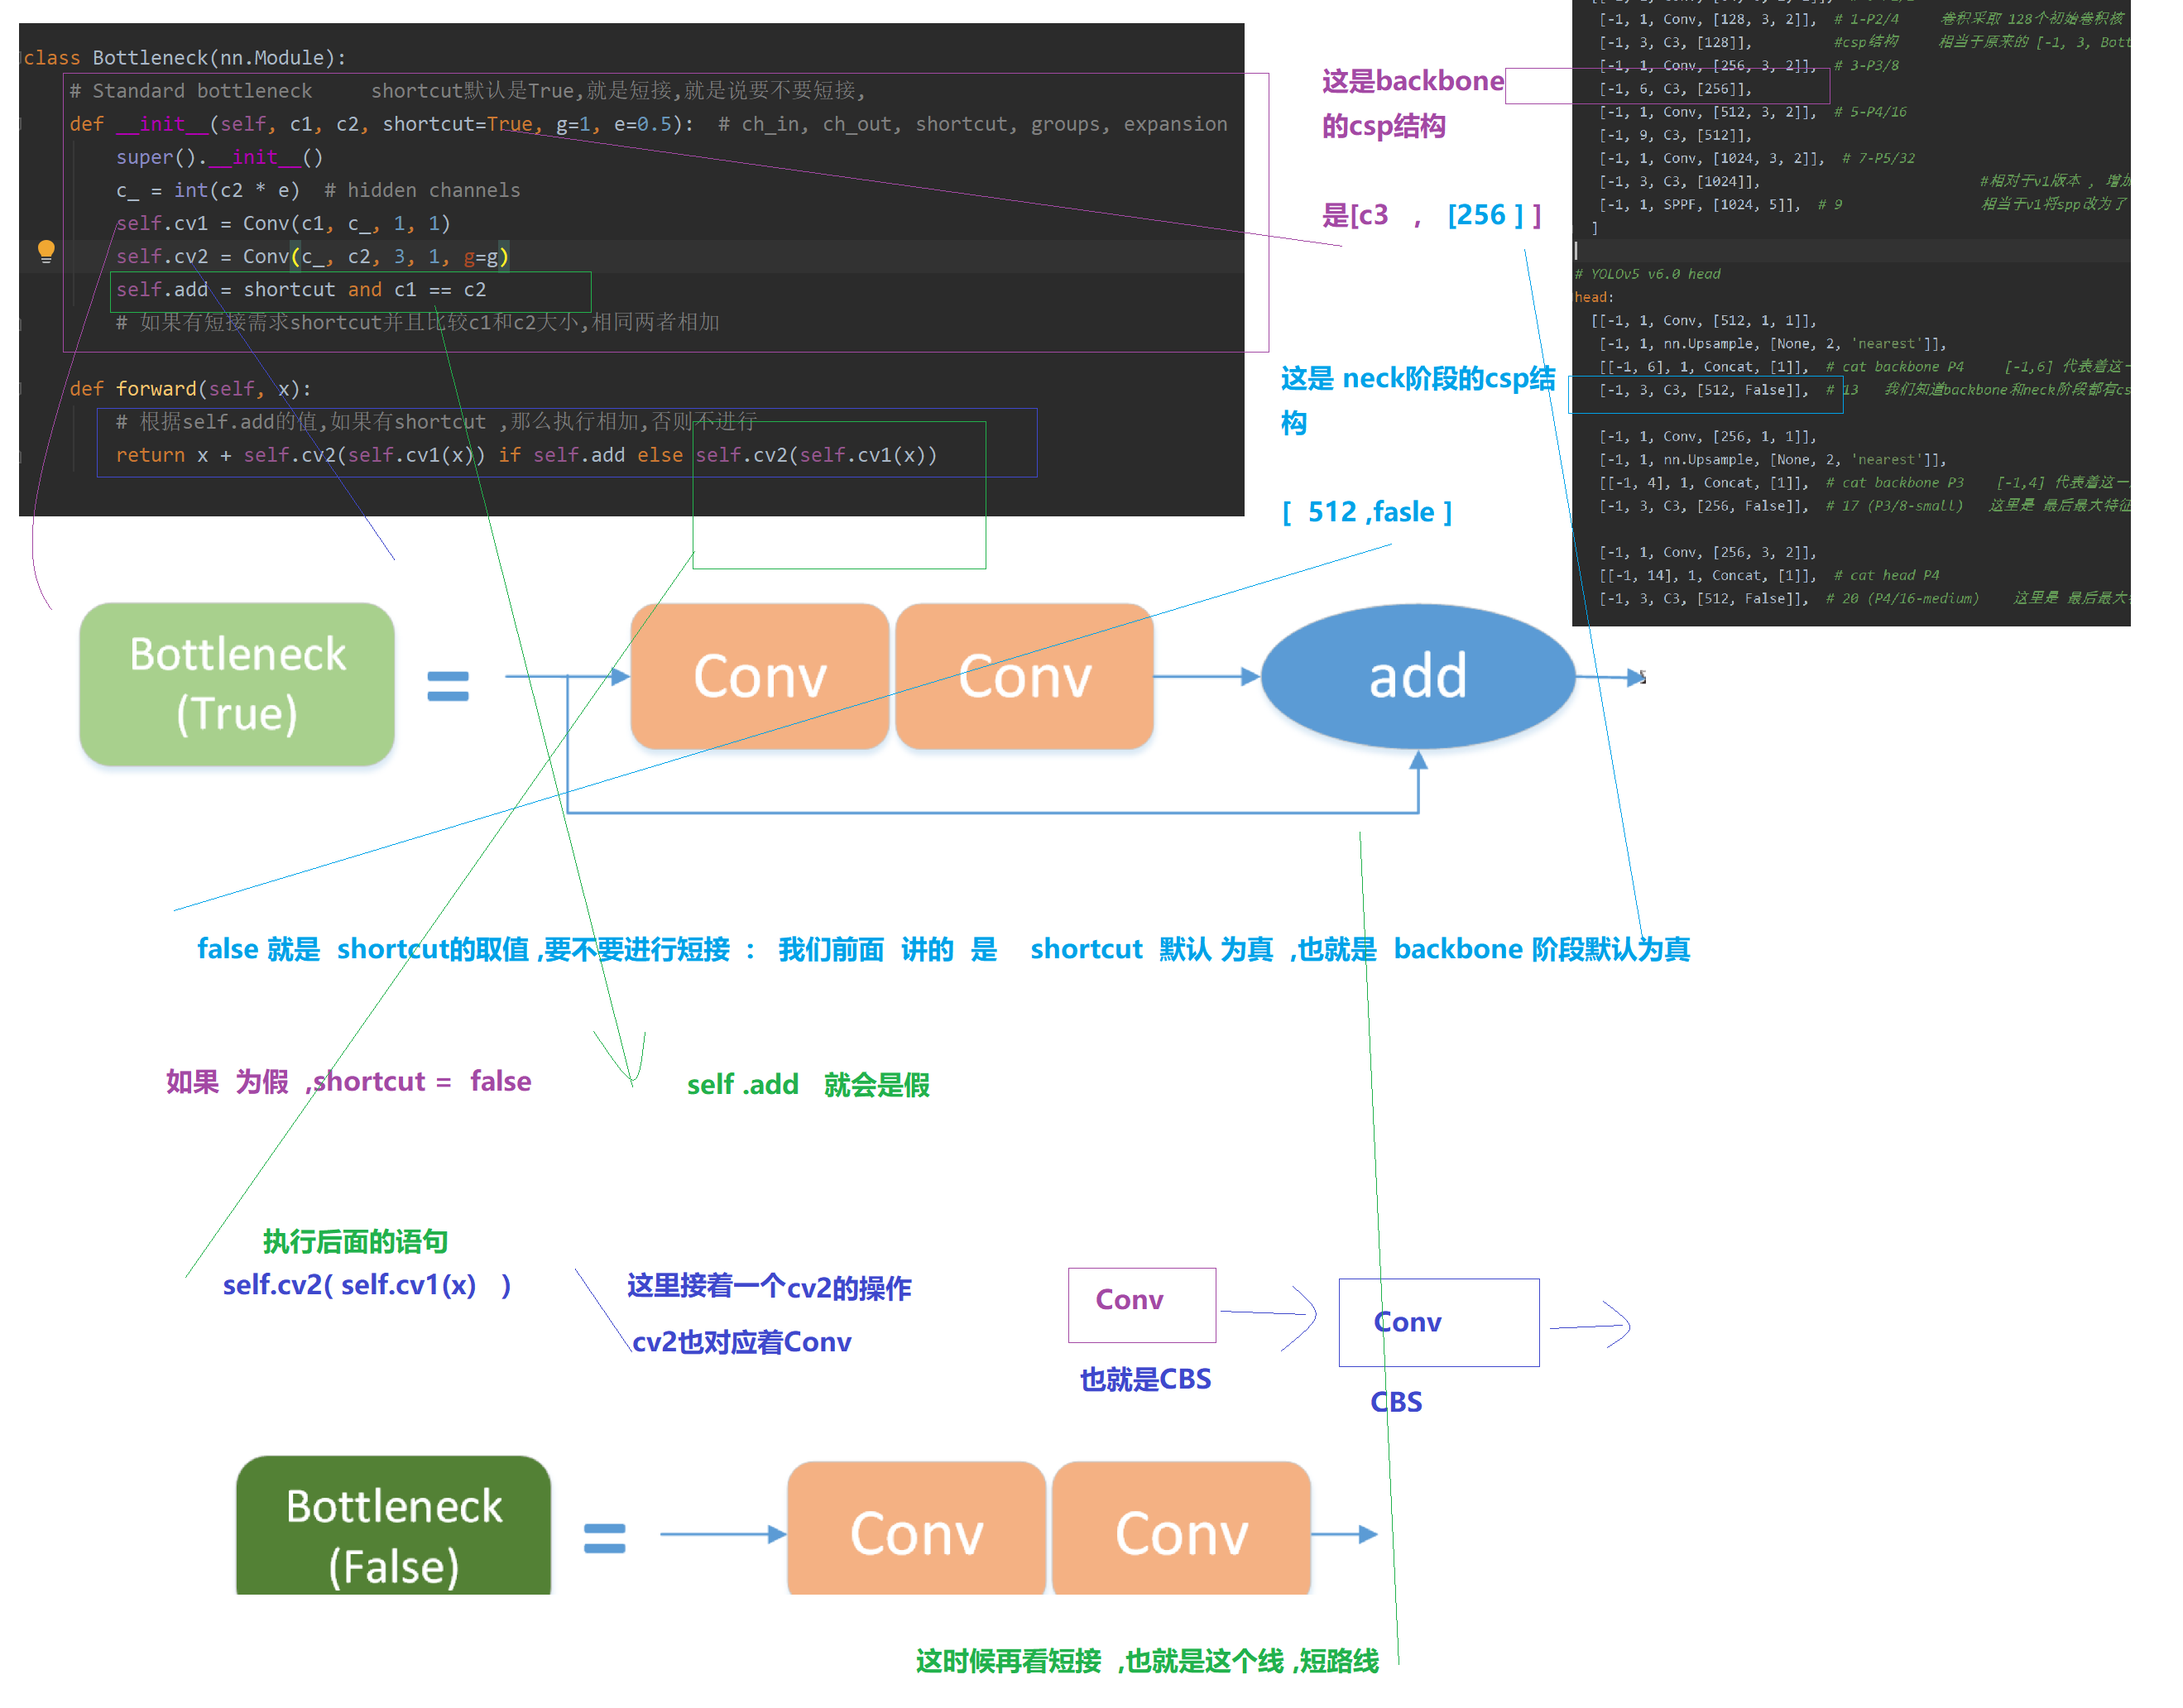Viewport: 2183px width, 1708px height.
Task: Click the note 'self.cv2( self.cv1(x) )'
Action: tap(367, 1284)
